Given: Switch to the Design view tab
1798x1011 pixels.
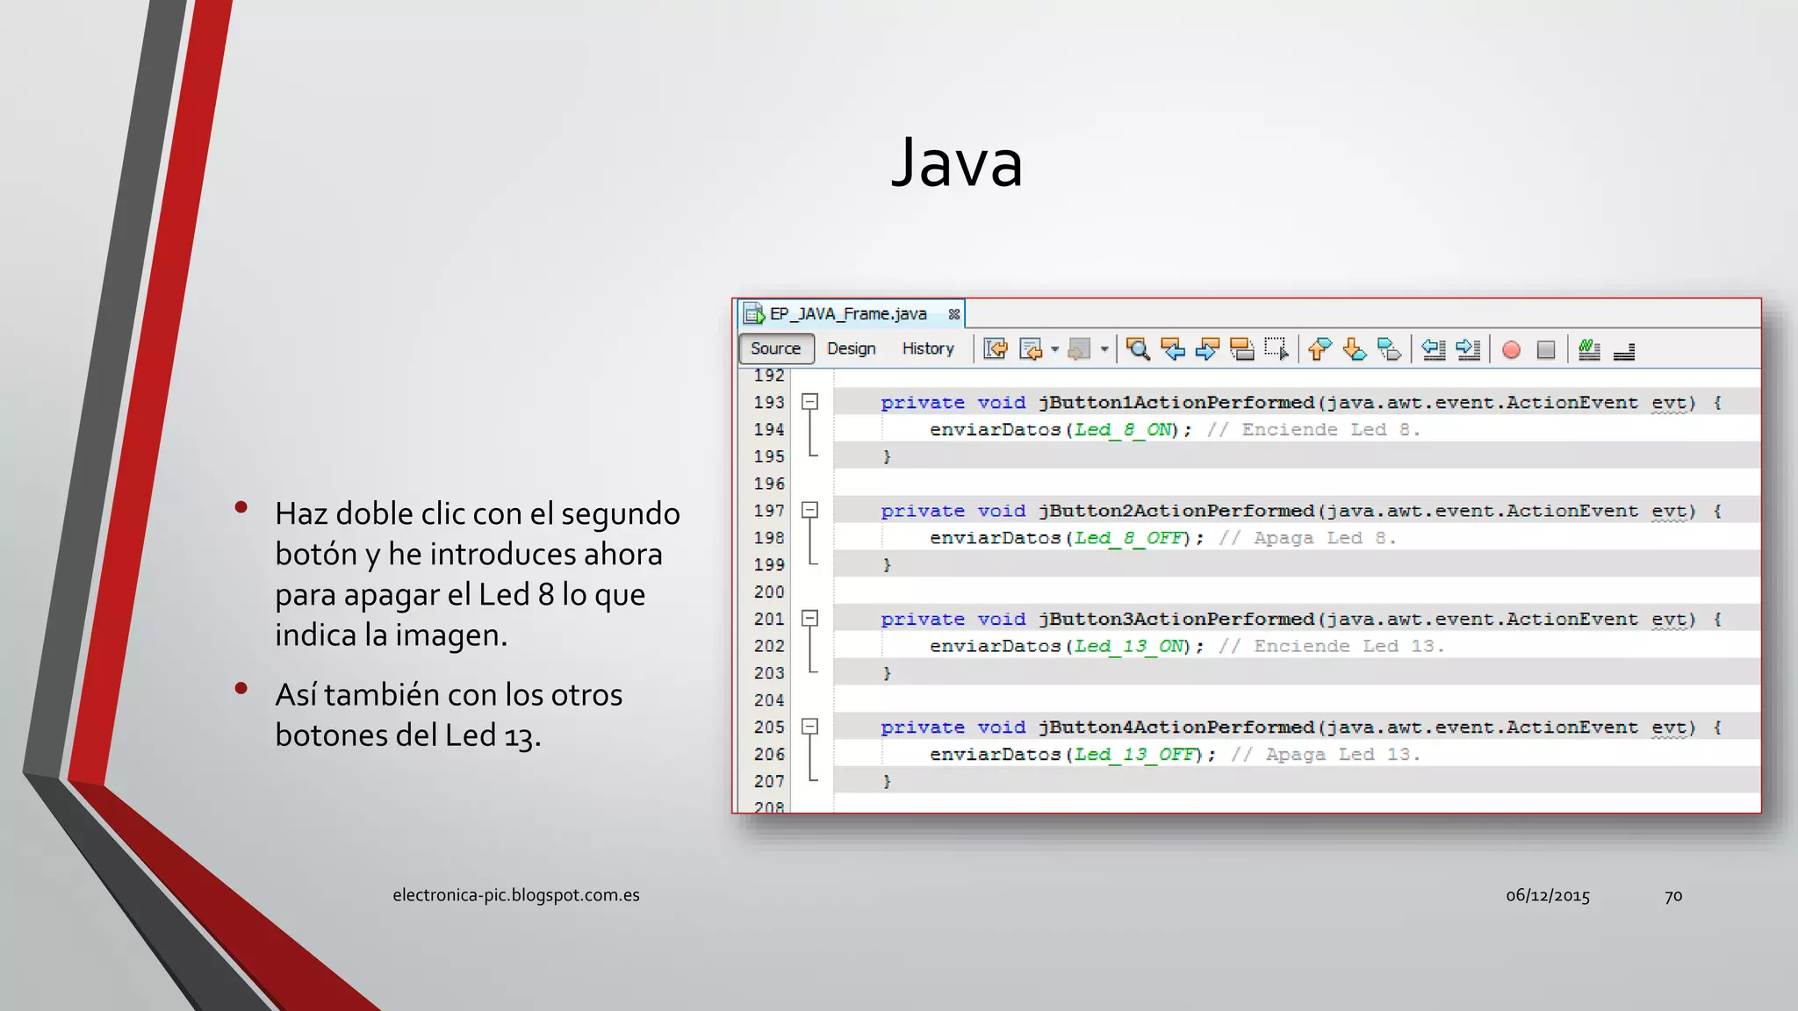Looking at the screenshot, I should (851, 348).
